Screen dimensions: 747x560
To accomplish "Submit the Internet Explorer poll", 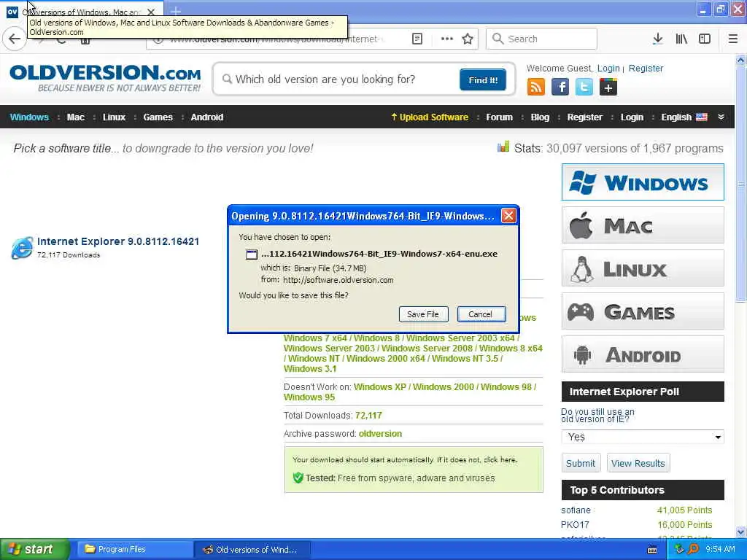I will pyautogui.click(x=580, y=463).
